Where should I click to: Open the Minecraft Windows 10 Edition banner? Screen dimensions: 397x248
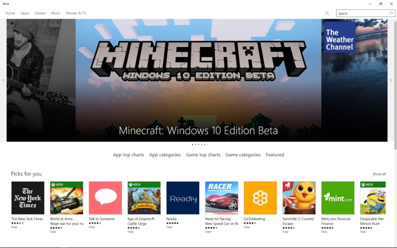click(198, 80)
